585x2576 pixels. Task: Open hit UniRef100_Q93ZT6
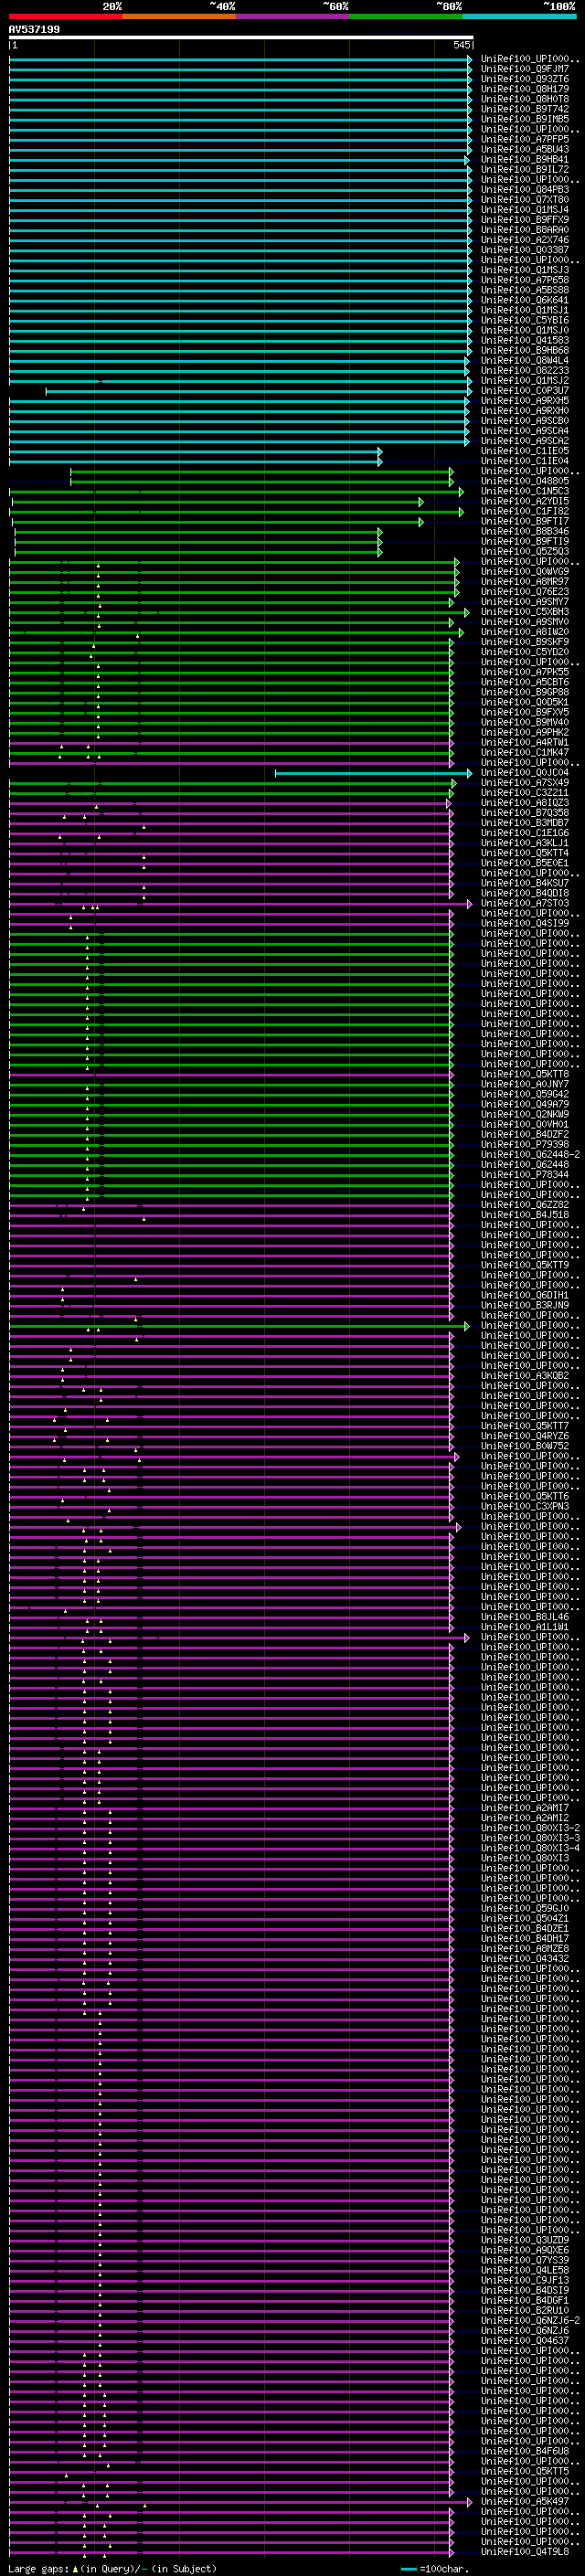click(x=525, y=79)
